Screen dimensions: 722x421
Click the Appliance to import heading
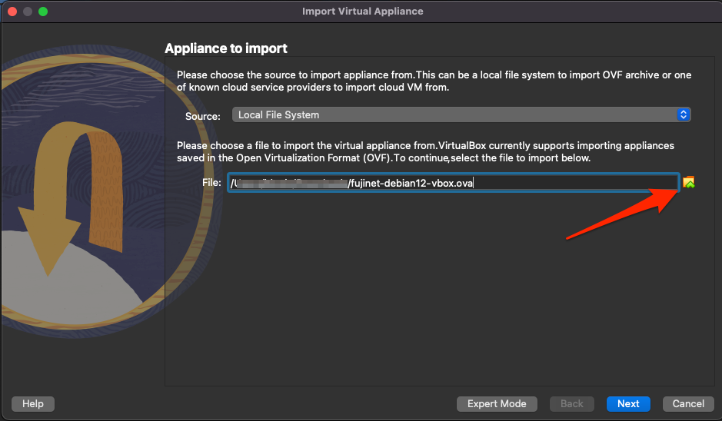point(226,48)
